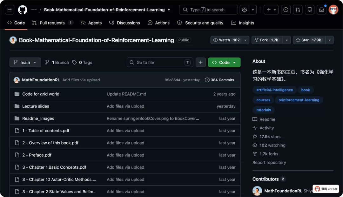The height and width of the screenshot is (197, 343).
Task: Open the Issues icon in header
Action: coord(286,10)
